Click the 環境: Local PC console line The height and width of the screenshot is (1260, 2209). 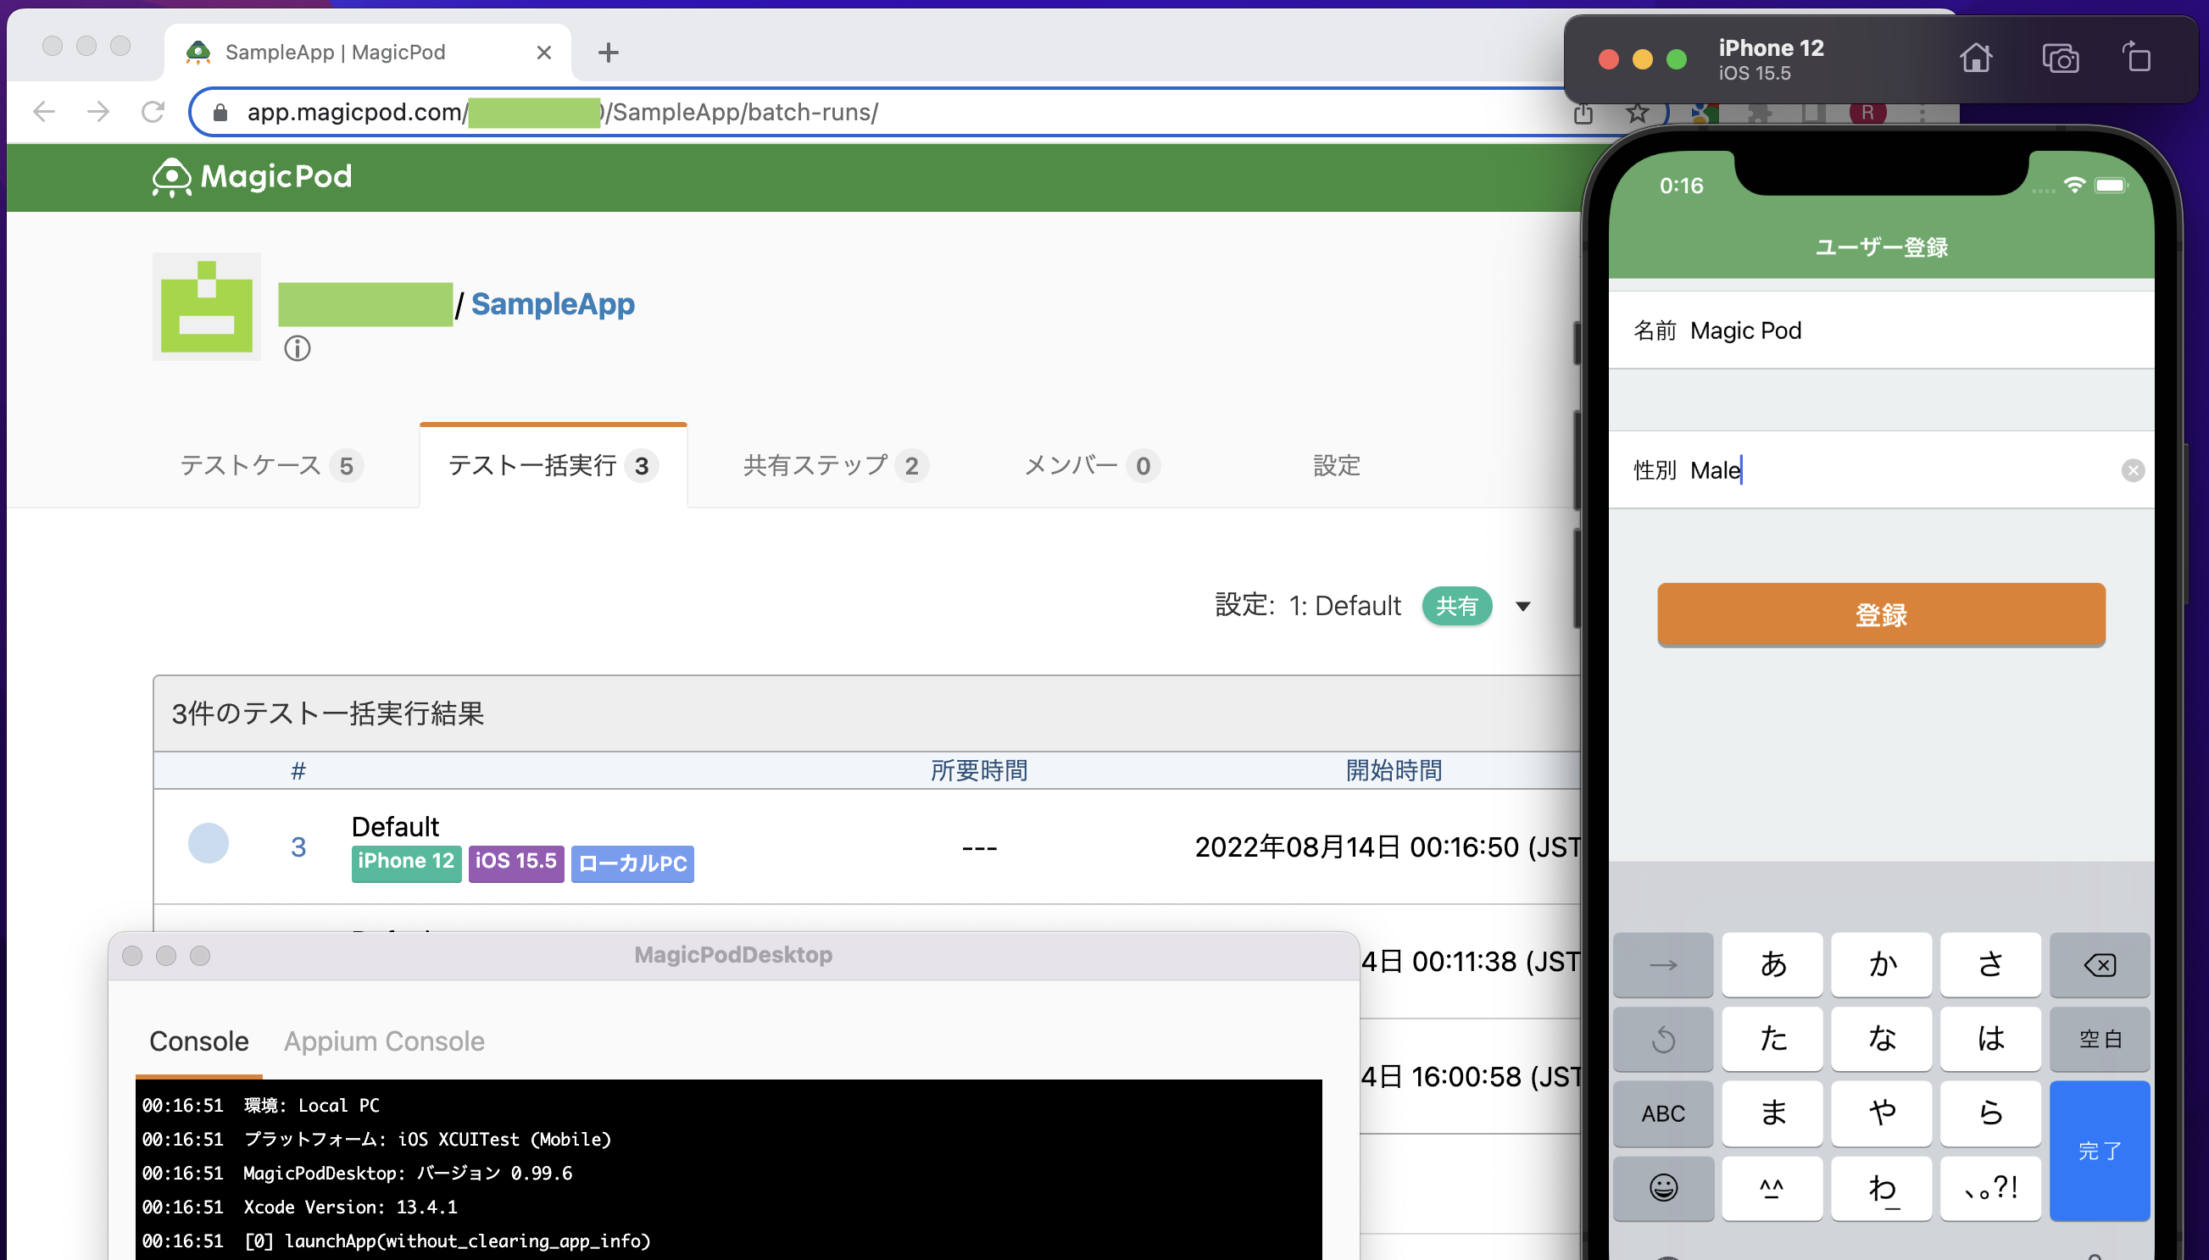coord(312,1105)
